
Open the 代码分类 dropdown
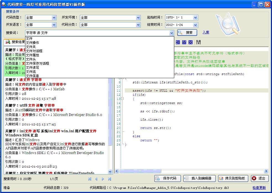(x=138, y=25)
